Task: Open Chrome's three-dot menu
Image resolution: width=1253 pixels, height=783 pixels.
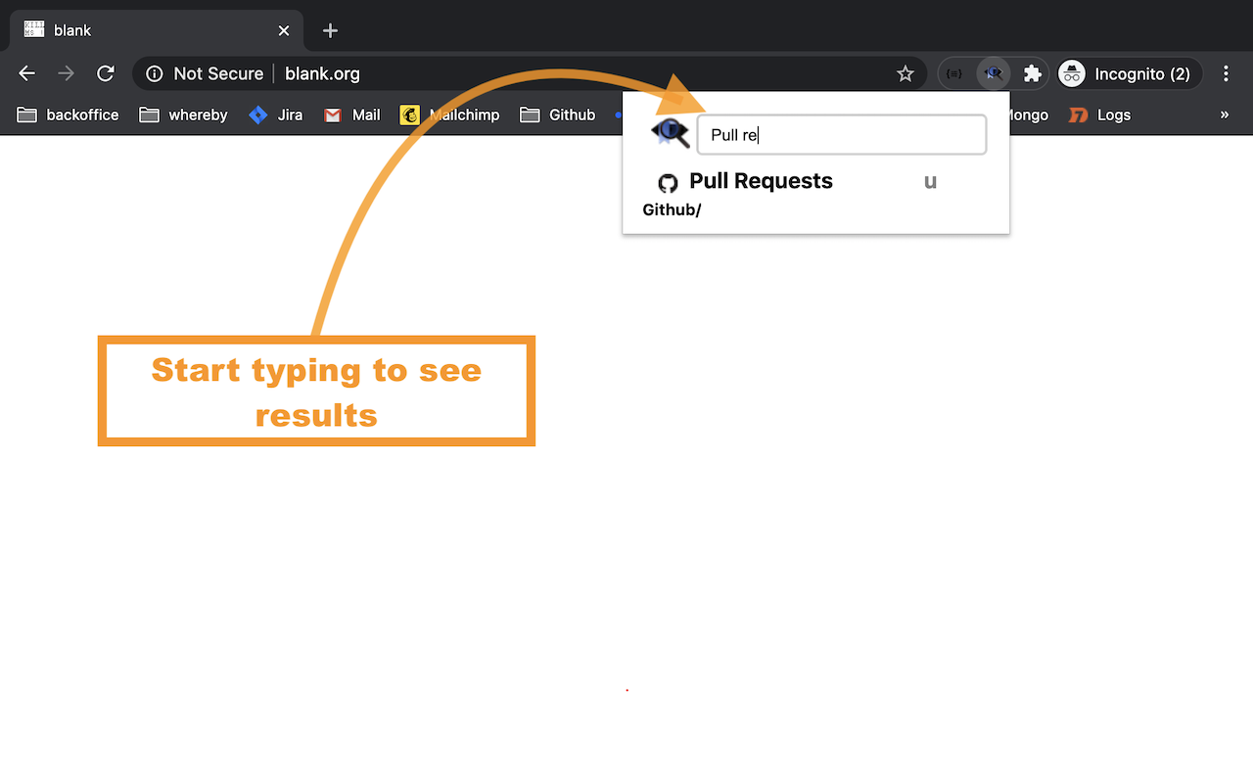Action: pyautogui.click(x=1226, y=73)
